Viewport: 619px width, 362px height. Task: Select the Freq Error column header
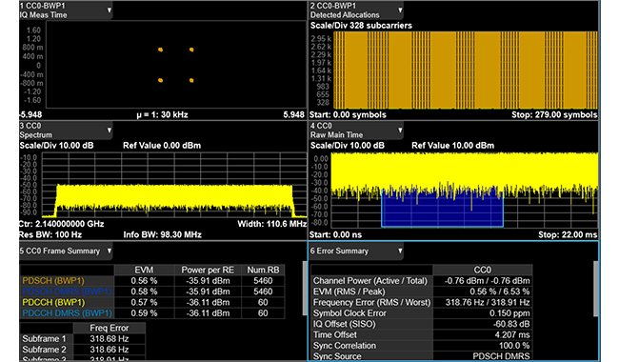coord(109,328)
